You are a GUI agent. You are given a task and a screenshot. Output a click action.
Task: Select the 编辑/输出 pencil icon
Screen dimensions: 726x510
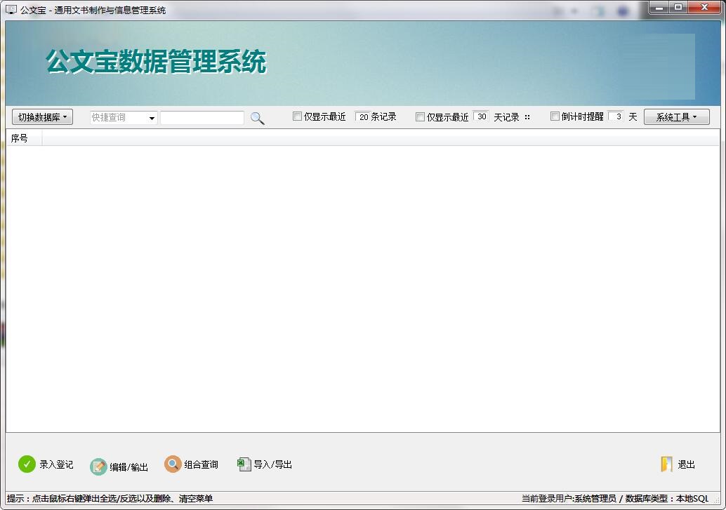click(98, 465)
